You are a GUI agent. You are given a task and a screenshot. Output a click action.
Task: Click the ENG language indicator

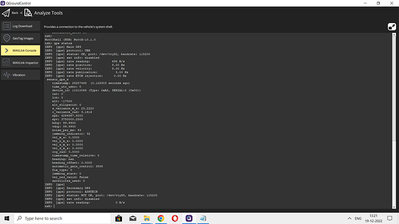click(358, 218)
